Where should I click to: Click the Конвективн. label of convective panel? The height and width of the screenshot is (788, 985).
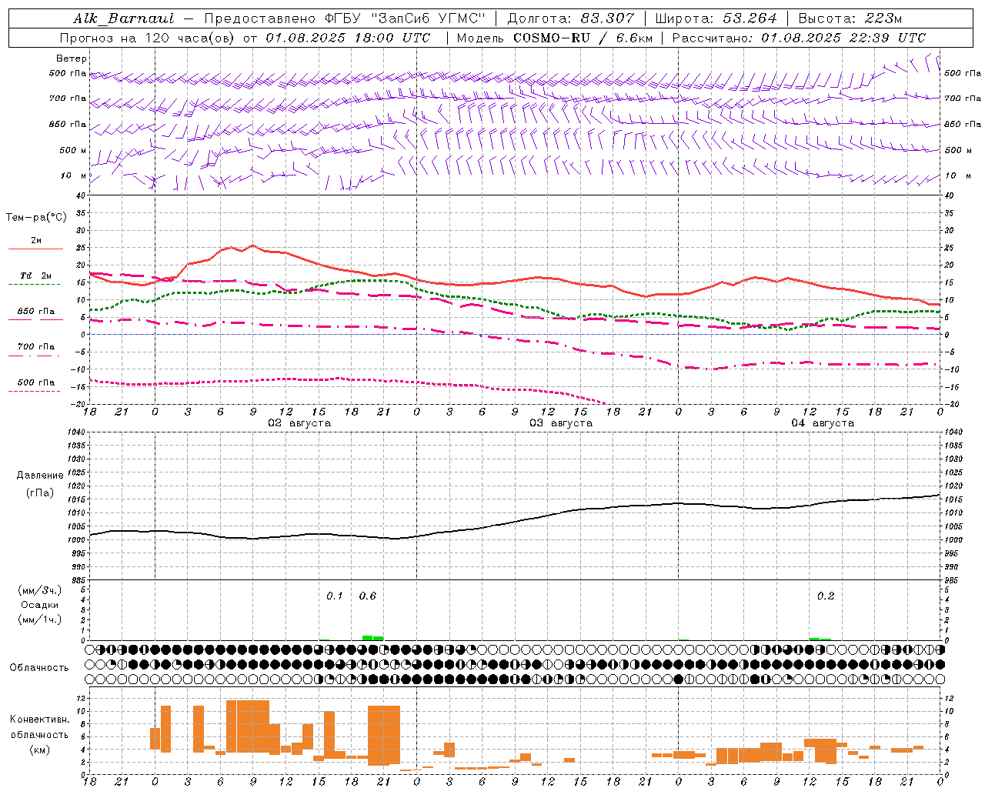point(39,720)
